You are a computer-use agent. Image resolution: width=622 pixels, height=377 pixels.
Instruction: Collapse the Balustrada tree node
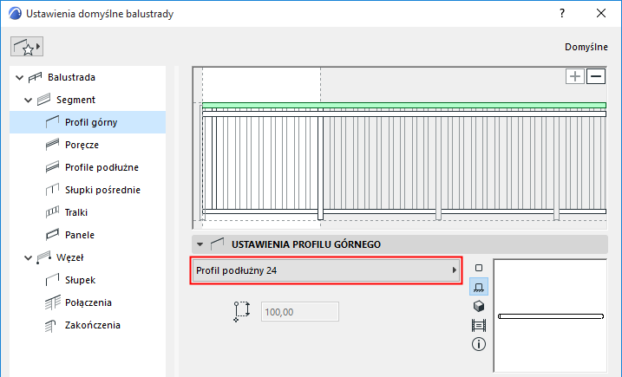tap(19, 78)
